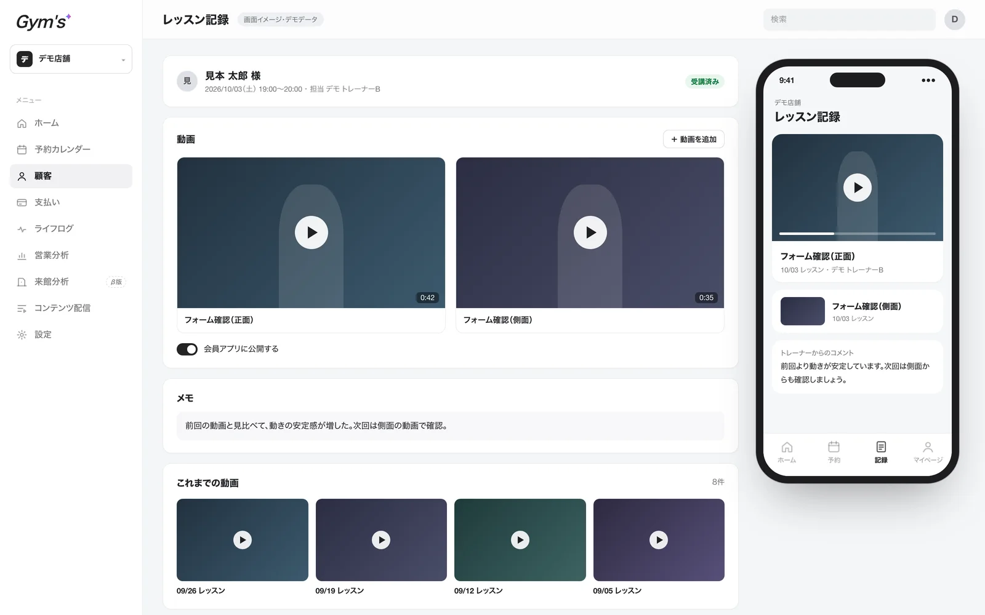
Task: Click the ライフログ pulse icon
Action: [22, 229]
